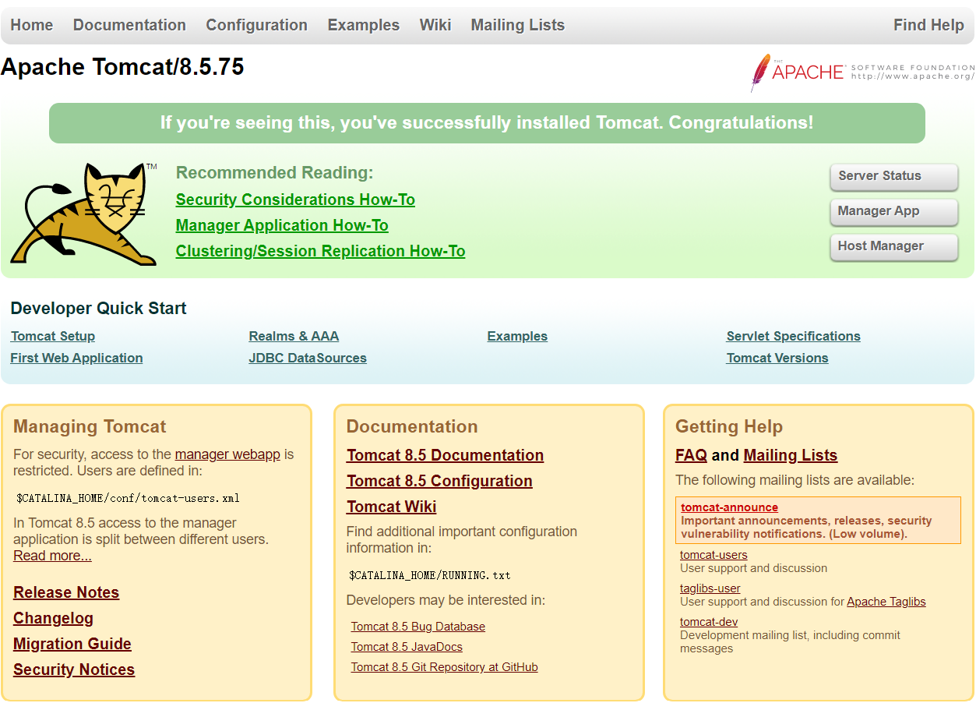Open the taglibs-user mailing list link
Image resolution: width=976 pixels, height=703 pixels.
click(710, 588)
